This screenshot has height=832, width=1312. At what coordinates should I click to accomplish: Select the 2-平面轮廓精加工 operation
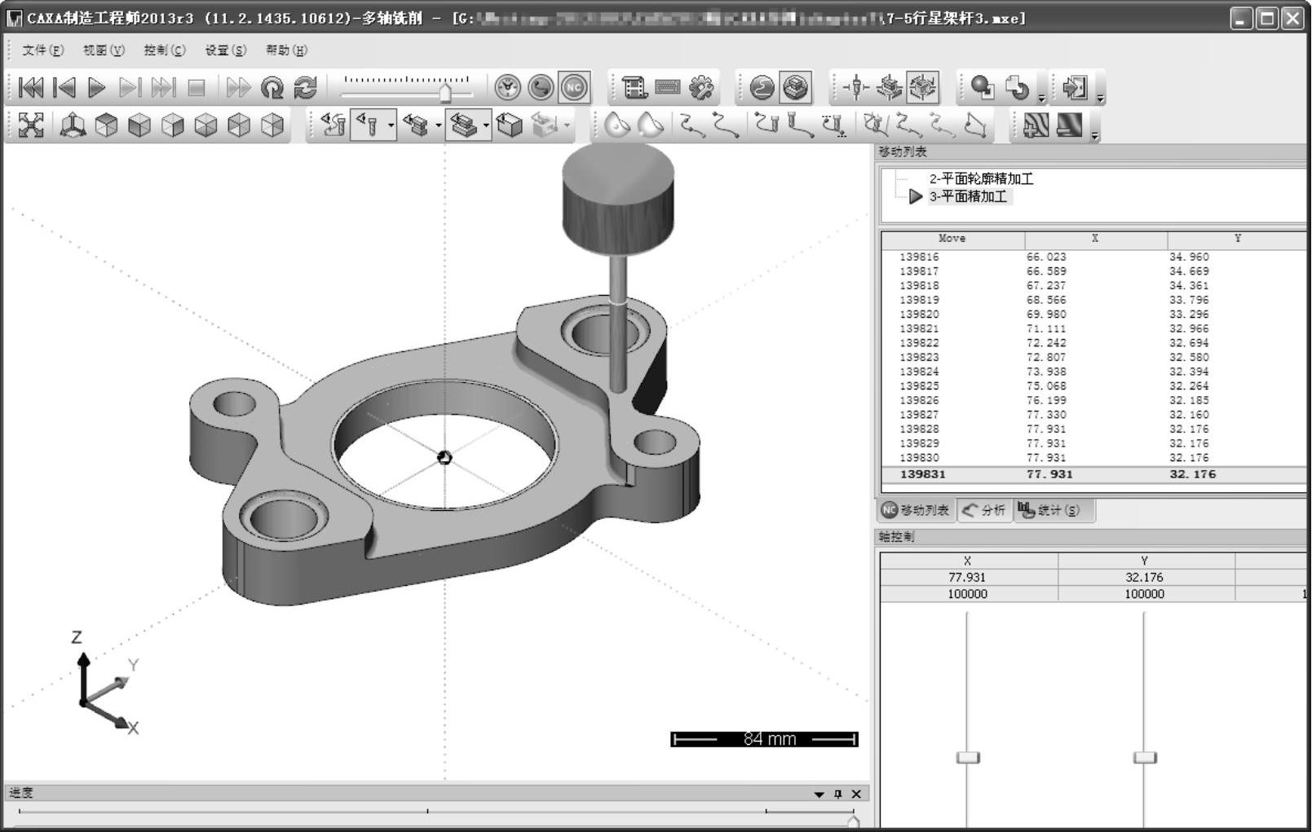pos(981,178)
